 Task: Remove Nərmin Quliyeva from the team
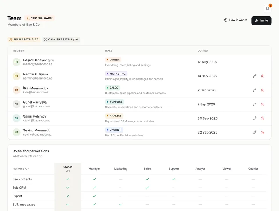coord(263,76)
